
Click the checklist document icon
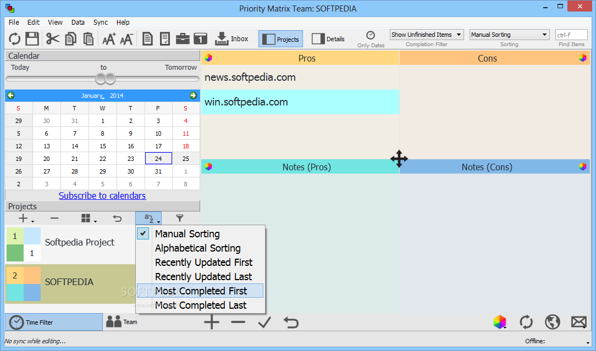pyautogui.click(x=165, y=39)
